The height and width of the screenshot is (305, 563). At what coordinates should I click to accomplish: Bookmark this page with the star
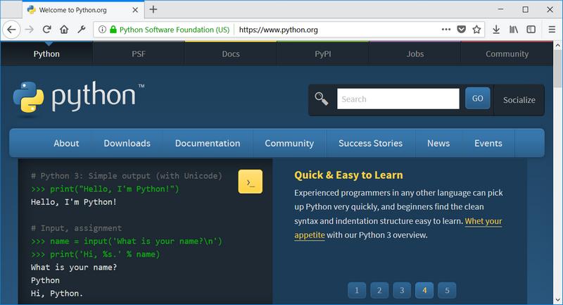(x=476, y=30)
